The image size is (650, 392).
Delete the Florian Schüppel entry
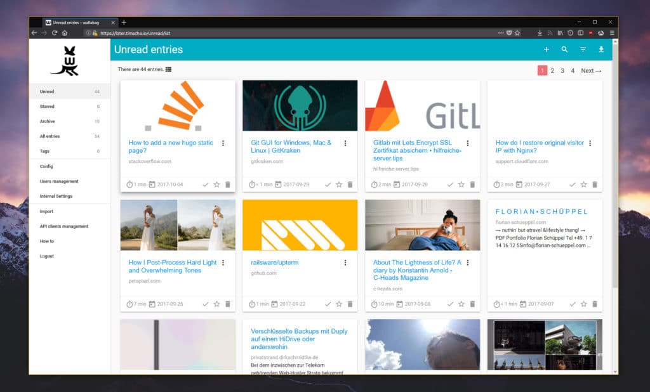click(x=594, y=304)
